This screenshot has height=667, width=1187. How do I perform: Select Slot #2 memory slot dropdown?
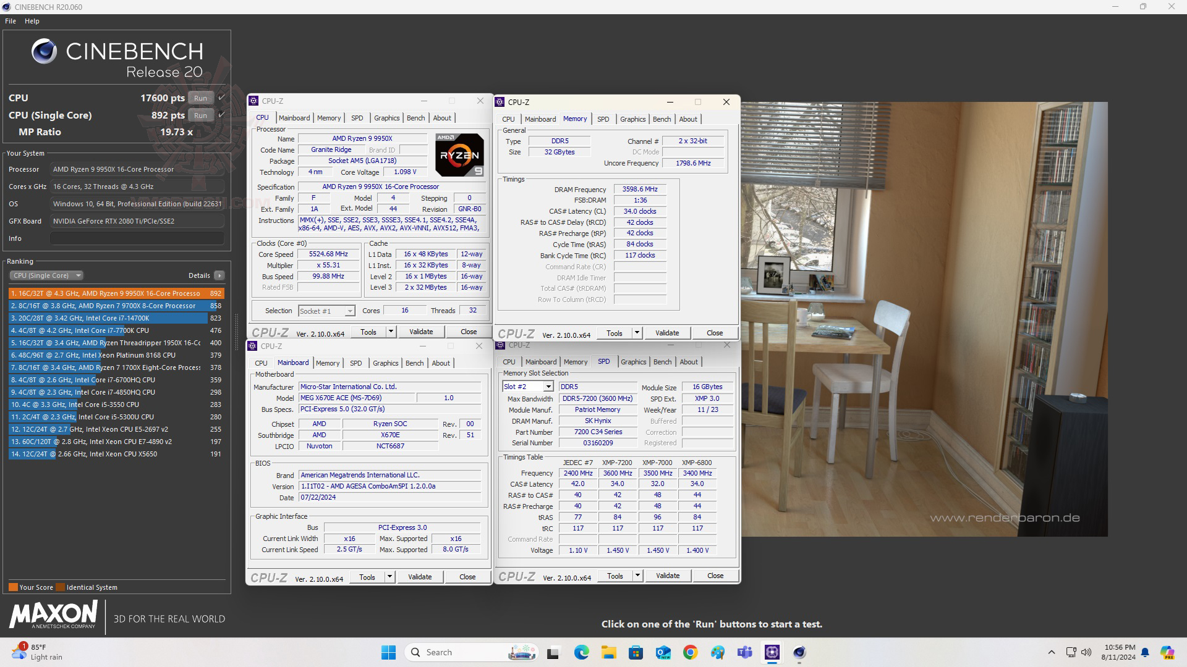527,386
